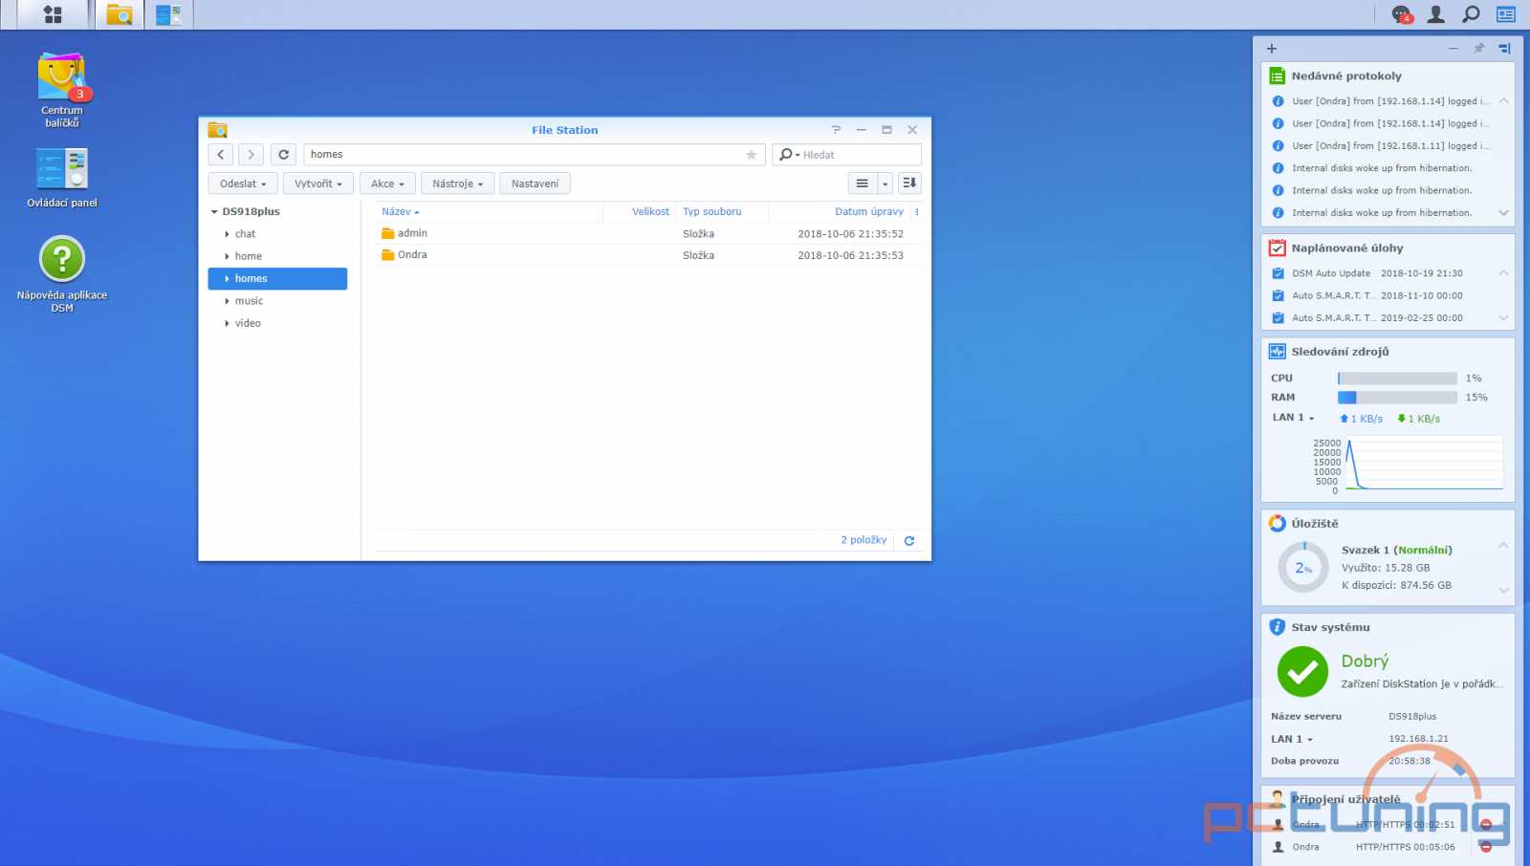This screenshot has width=1530, height=866.
Task: Go forward in File Station
Action: pyautogui.click(x=251, y=154)
